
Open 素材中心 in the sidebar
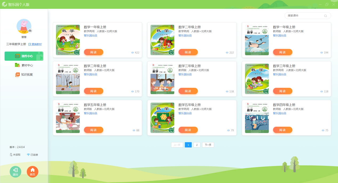[x=24, y=65]
